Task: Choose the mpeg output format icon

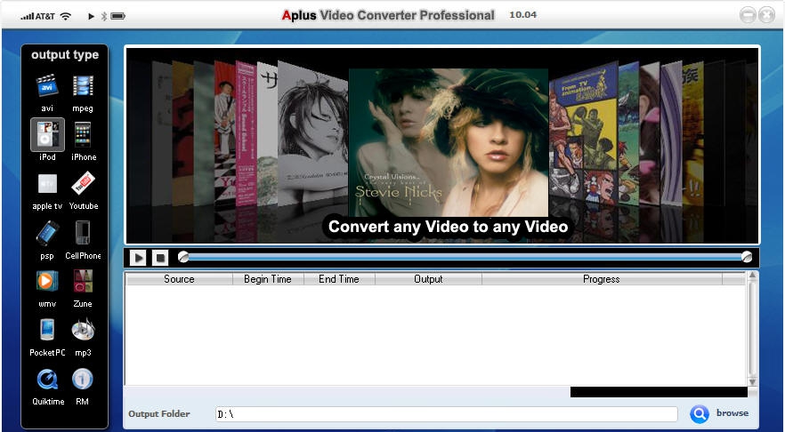Action: point(83,86)
